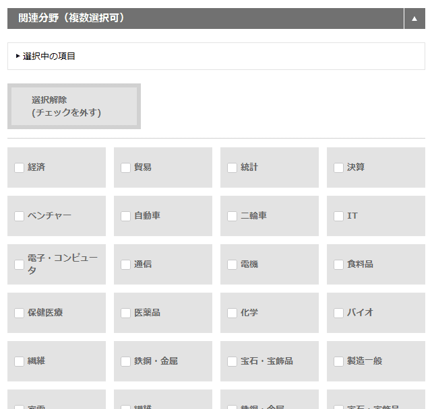
Task: Check the 電子・コンピュータ checkbox
Action: (20, 264)
